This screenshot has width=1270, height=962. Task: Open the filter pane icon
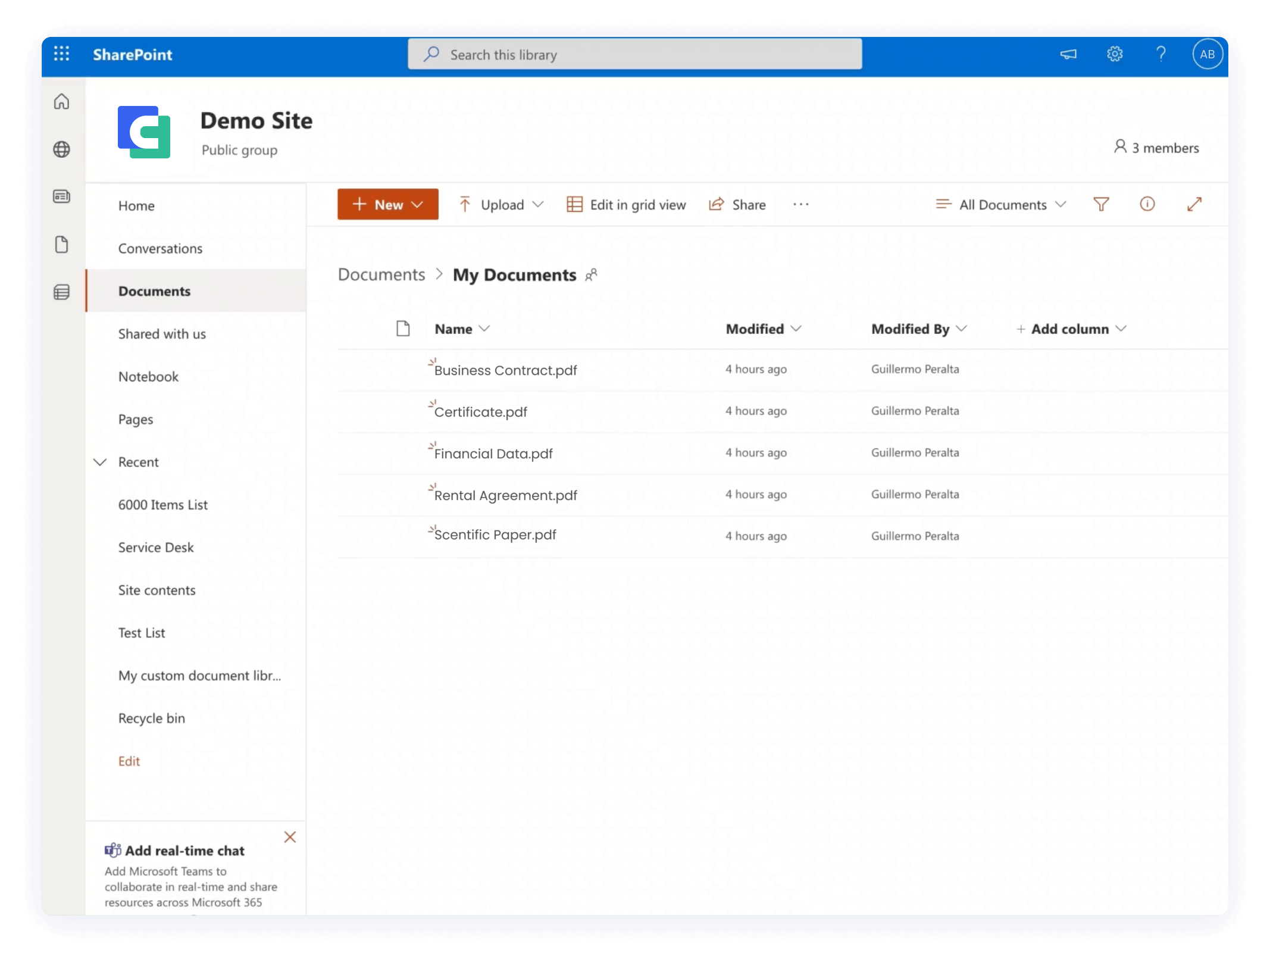[x=1102, y=204]
